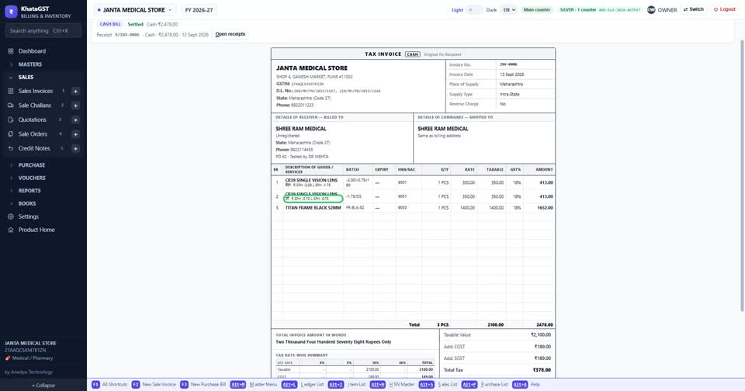The width and height of the screenshot is (745, 391).
Task: Open Sales Invoices in the sidebar
Action: click(x=35, y=91)
